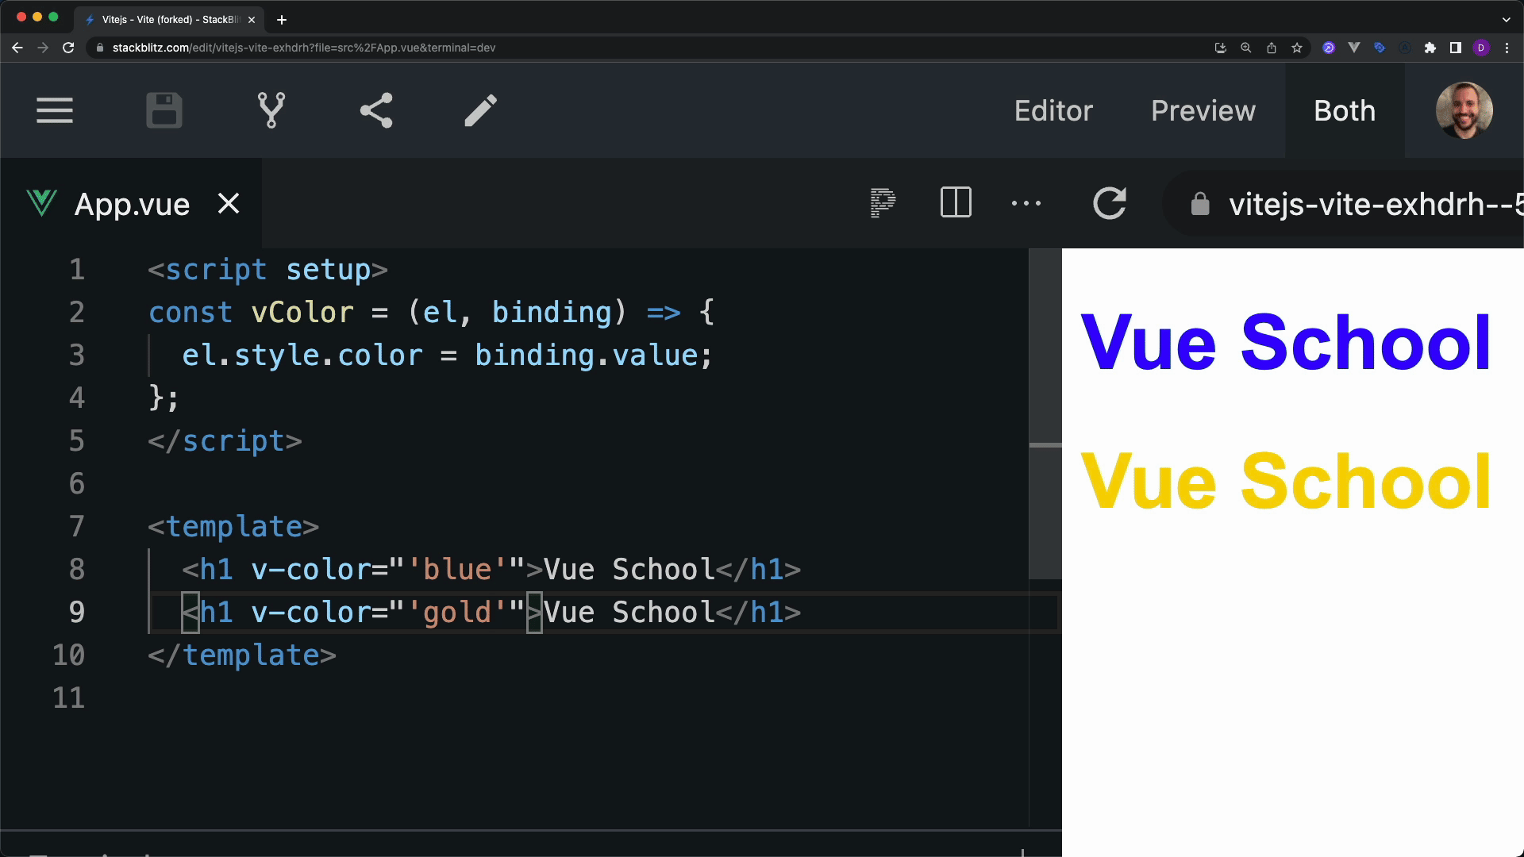Open the Chrome extensions puzzle menu
The width and height of the screenshot is (1524, 857).
click(x=1430, y=48)
